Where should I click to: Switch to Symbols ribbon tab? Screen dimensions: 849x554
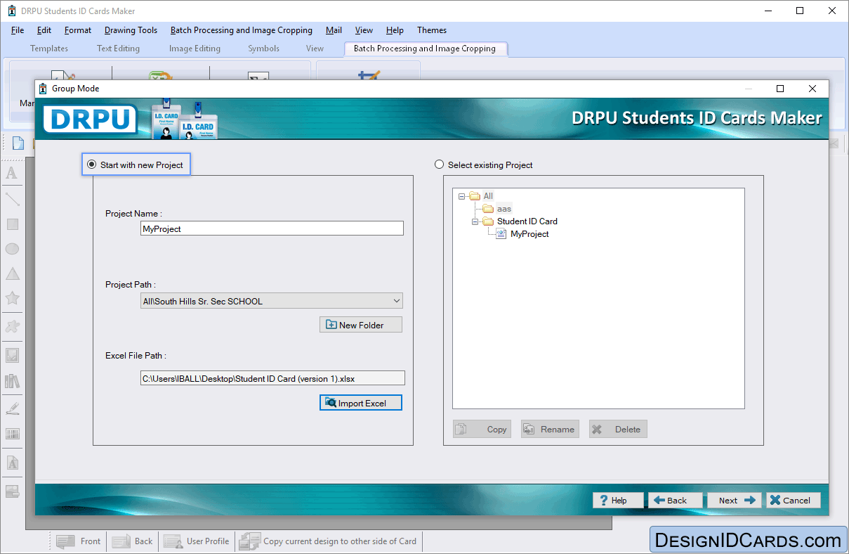[263, 49]
